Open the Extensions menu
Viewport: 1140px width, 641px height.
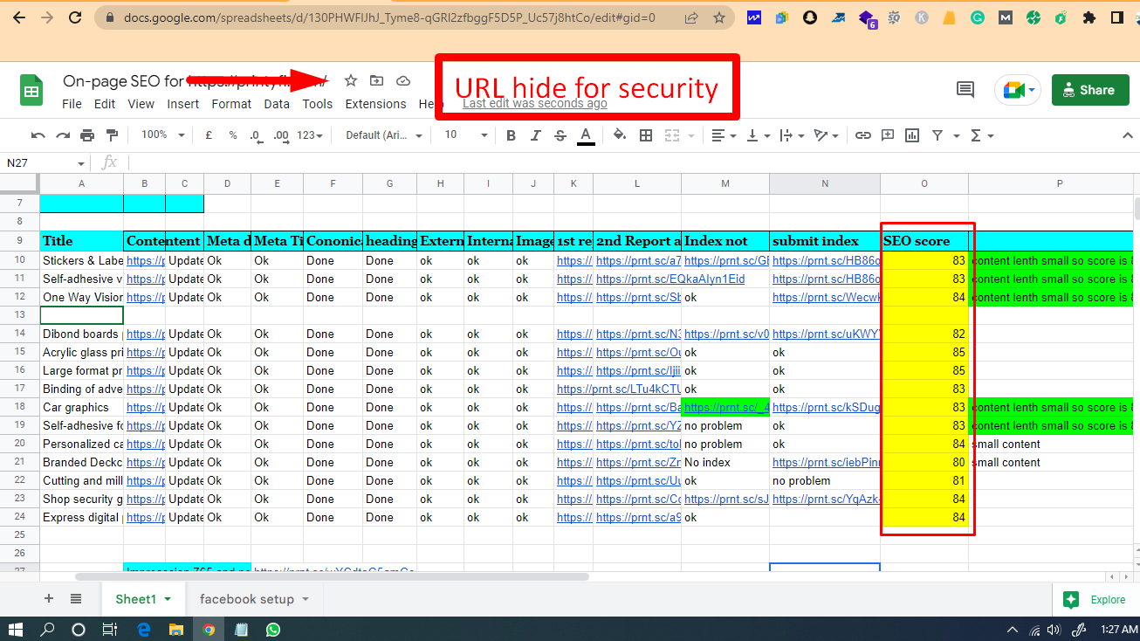point(375,104)
